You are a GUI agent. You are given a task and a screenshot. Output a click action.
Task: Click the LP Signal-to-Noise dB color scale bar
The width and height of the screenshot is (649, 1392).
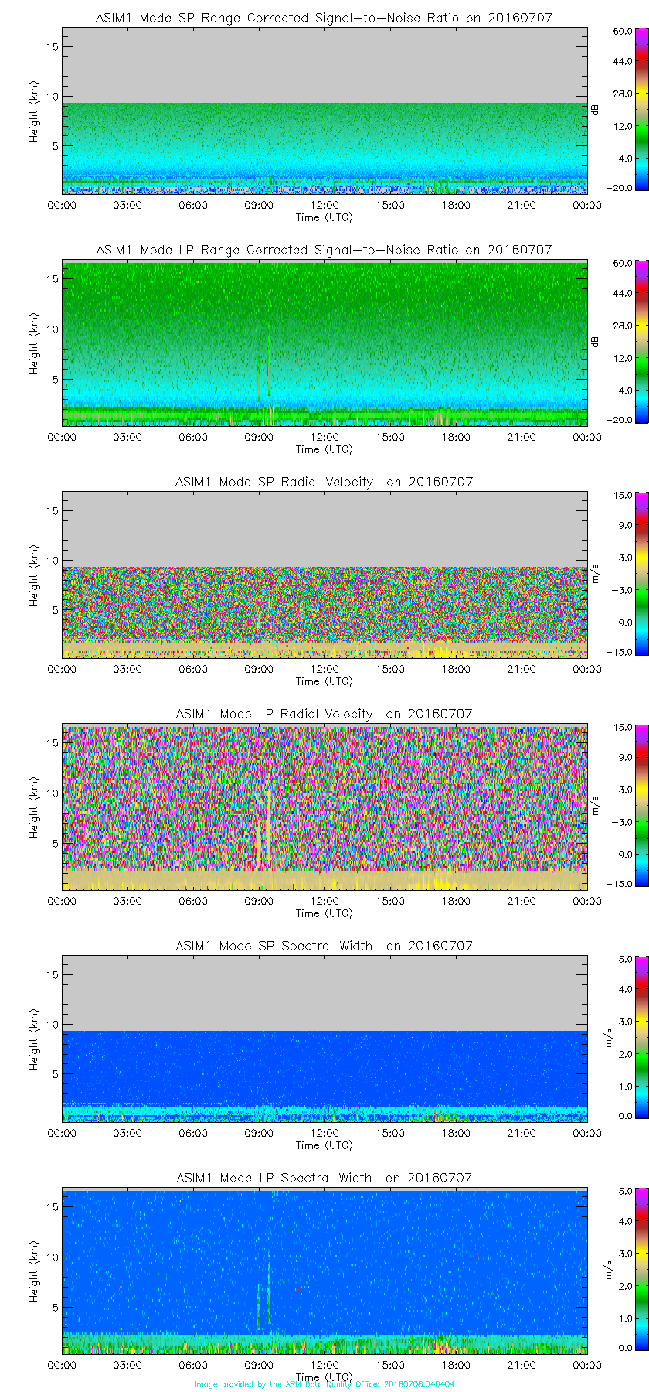[621, 342]
